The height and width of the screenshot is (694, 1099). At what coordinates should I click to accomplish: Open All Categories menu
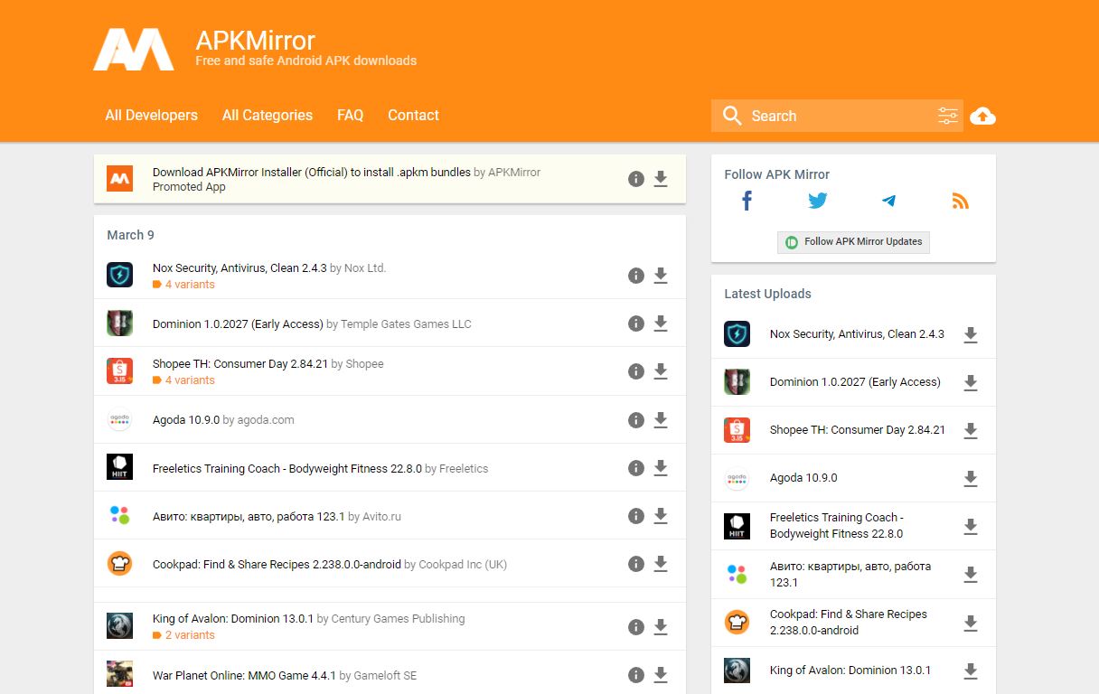coord(268,116)
